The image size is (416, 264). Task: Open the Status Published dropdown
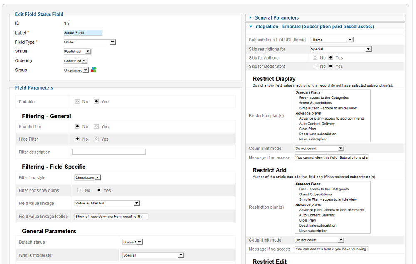77,52
